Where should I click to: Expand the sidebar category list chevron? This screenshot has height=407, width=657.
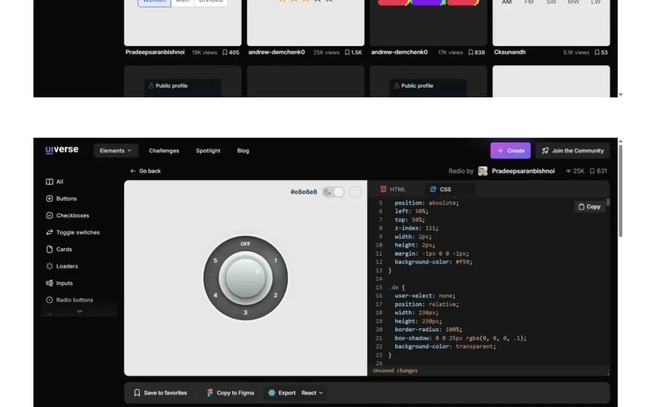80,311
